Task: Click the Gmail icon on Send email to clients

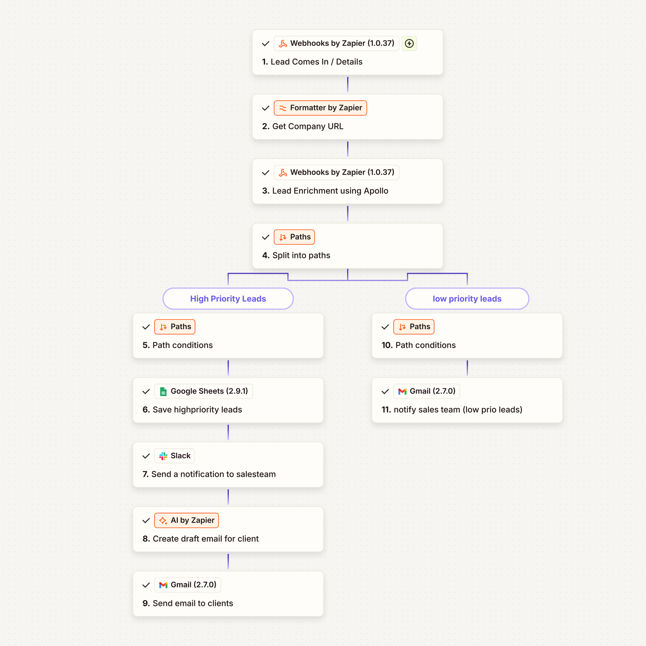Action: coord(163,585)
